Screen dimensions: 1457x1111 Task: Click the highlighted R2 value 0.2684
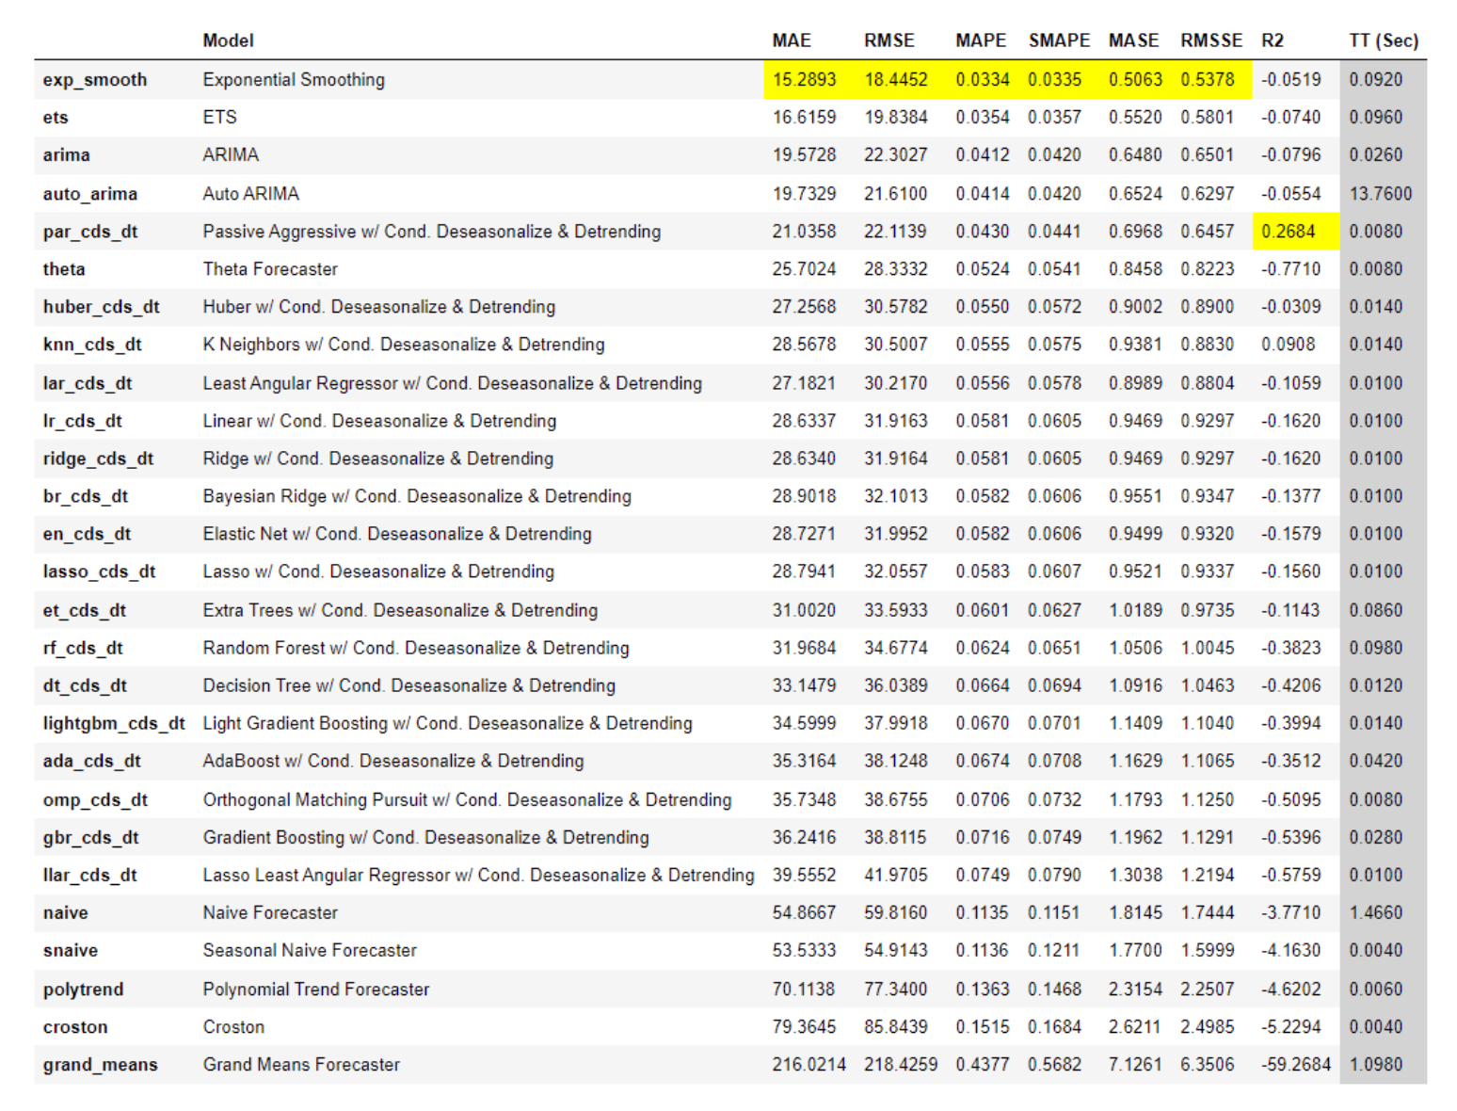pyautogui.click(x=1288, y=232)
